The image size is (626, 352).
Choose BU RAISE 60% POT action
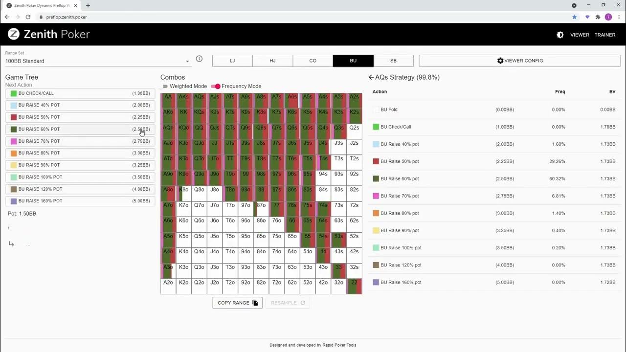click(80, 129)
